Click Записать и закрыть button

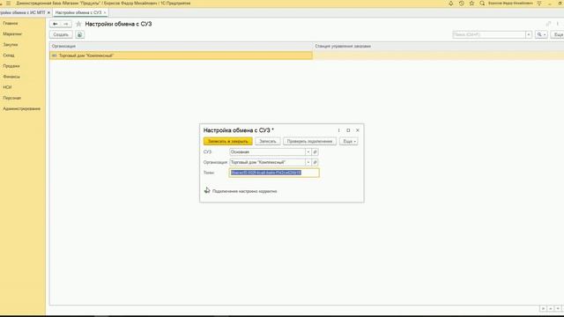click(228, 141)
